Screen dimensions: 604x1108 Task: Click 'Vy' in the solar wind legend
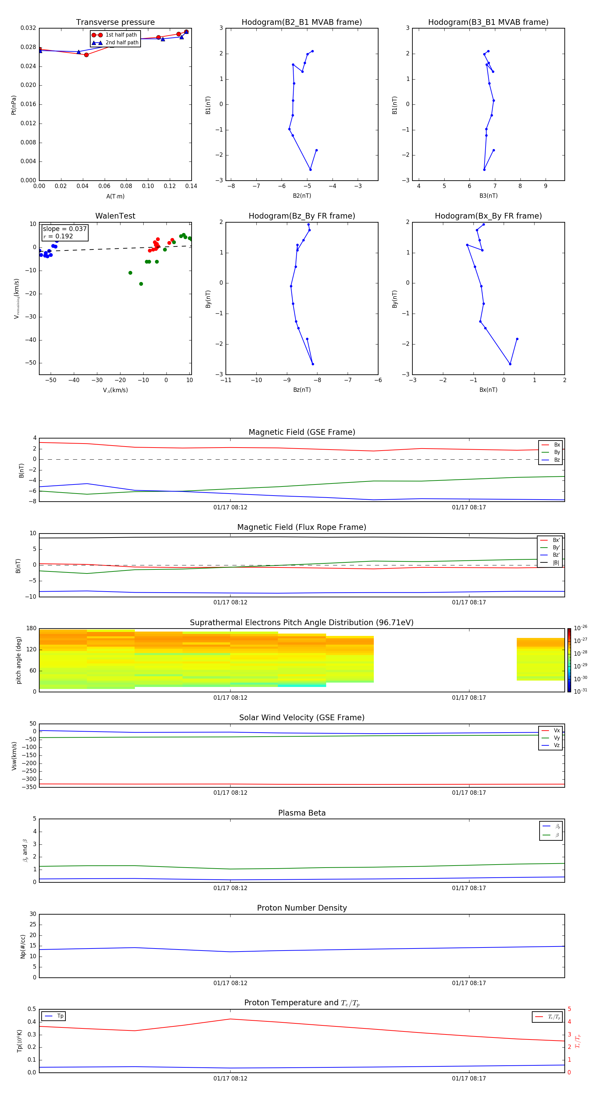[551, 738]
